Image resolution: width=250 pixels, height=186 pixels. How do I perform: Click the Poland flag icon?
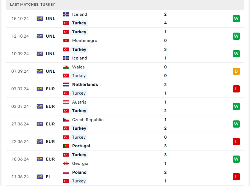[x=66, y=172]
